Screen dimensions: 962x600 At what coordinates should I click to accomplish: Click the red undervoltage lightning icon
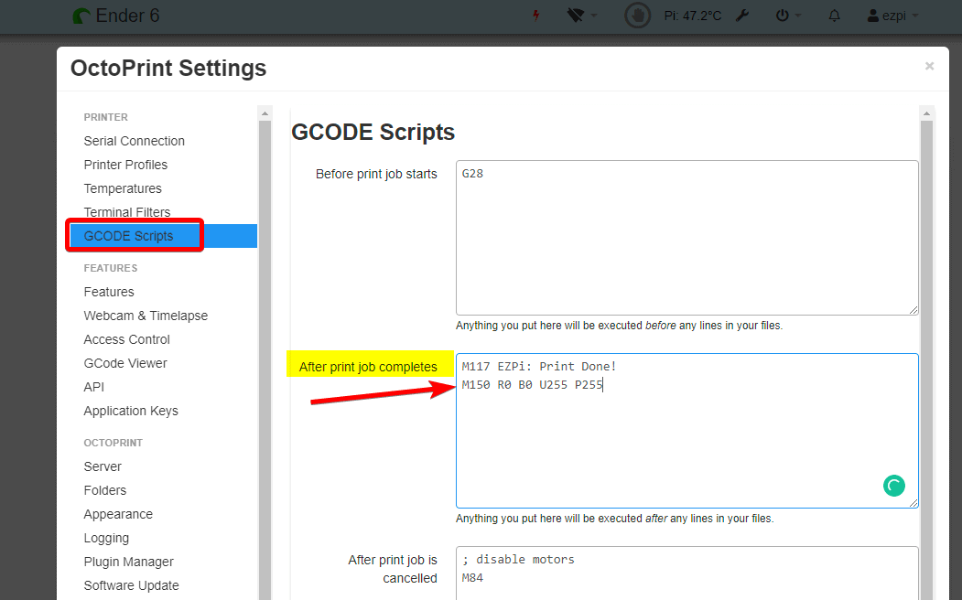(536, 16)
